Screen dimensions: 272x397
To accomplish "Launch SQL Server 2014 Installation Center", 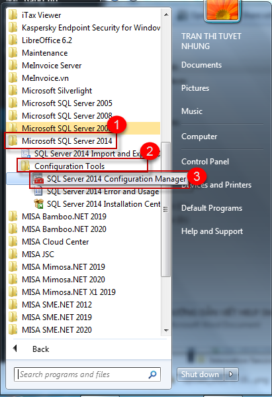I will pos(97,204).
